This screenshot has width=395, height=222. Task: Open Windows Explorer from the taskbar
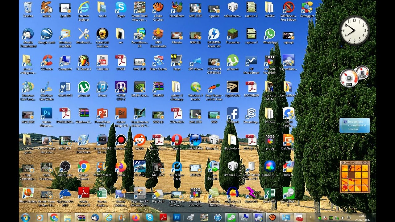coord(67,217)
